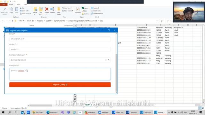Click the Cut scissors command
The width and height of the screenshot is (205, 115).
(x=22, y=8)
